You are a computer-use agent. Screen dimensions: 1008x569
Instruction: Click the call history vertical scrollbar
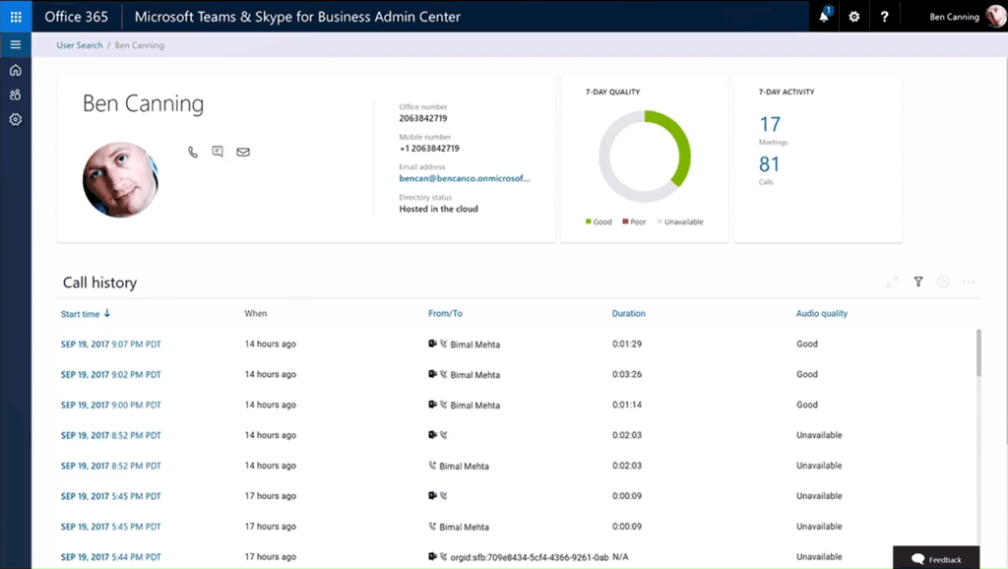click(x=977, y=352)
